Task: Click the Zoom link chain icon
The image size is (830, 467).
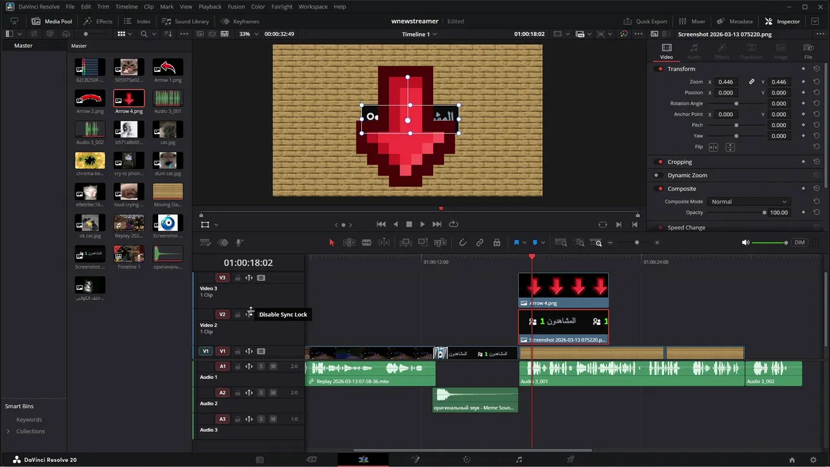Action: 752,82
